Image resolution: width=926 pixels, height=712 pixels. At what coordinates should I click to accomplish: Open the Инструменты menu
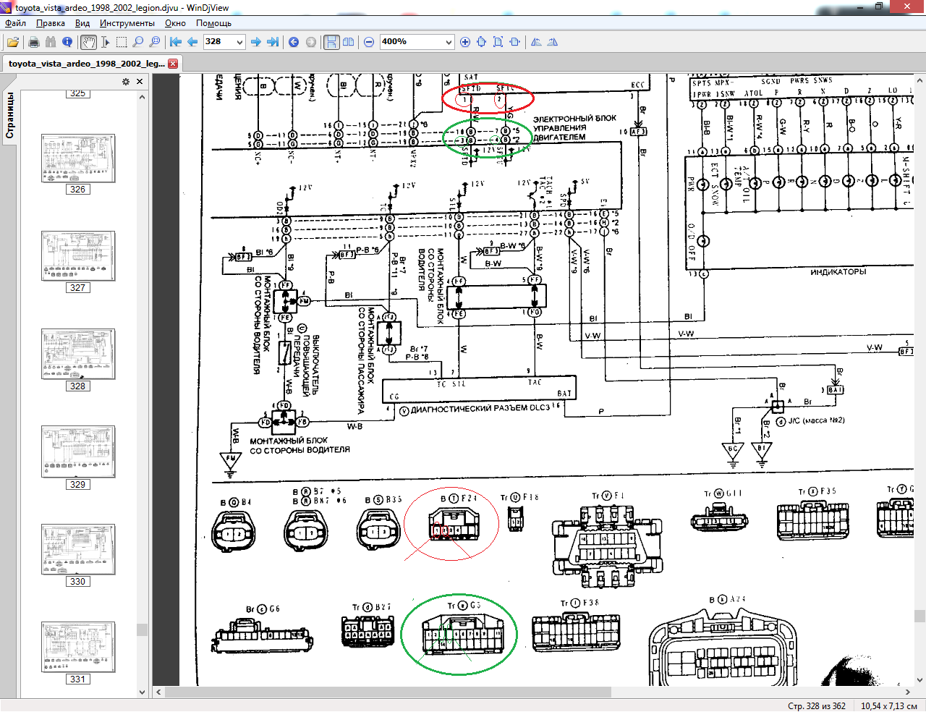click(127, 23)
